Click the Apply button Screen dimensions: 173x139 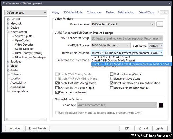click(160, 129)
